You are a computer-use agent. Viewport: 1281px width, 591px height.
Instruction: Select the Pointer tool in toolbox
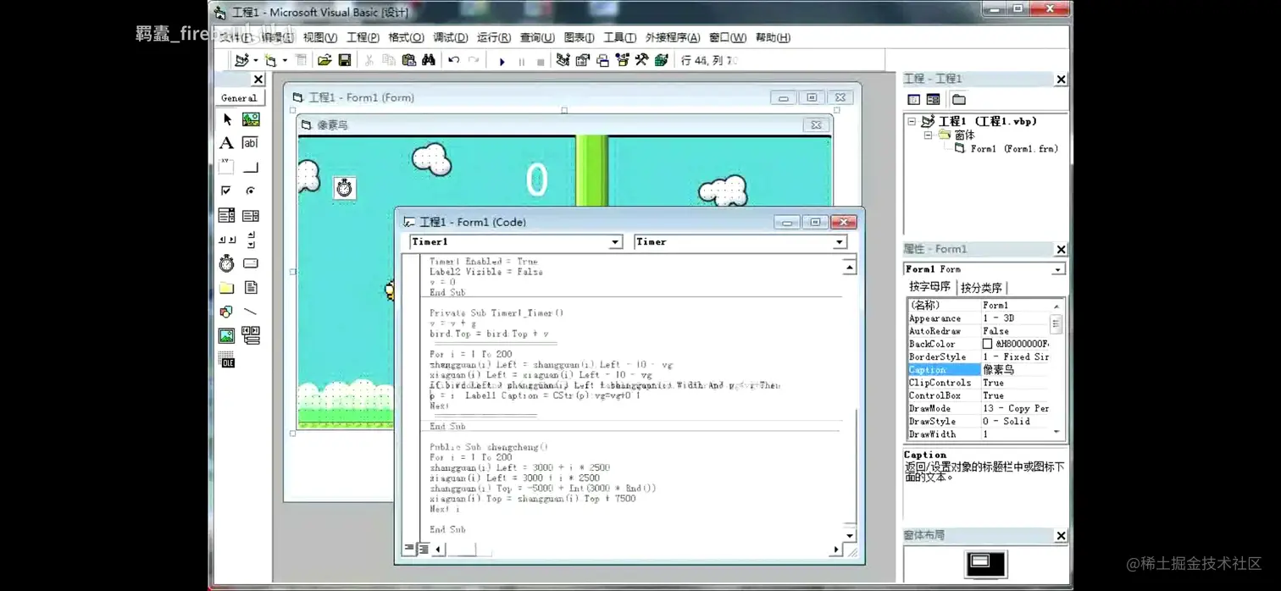227,119
